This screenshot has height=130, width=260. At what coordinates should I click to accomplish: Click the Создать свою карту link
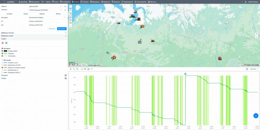tap(94, 65)
